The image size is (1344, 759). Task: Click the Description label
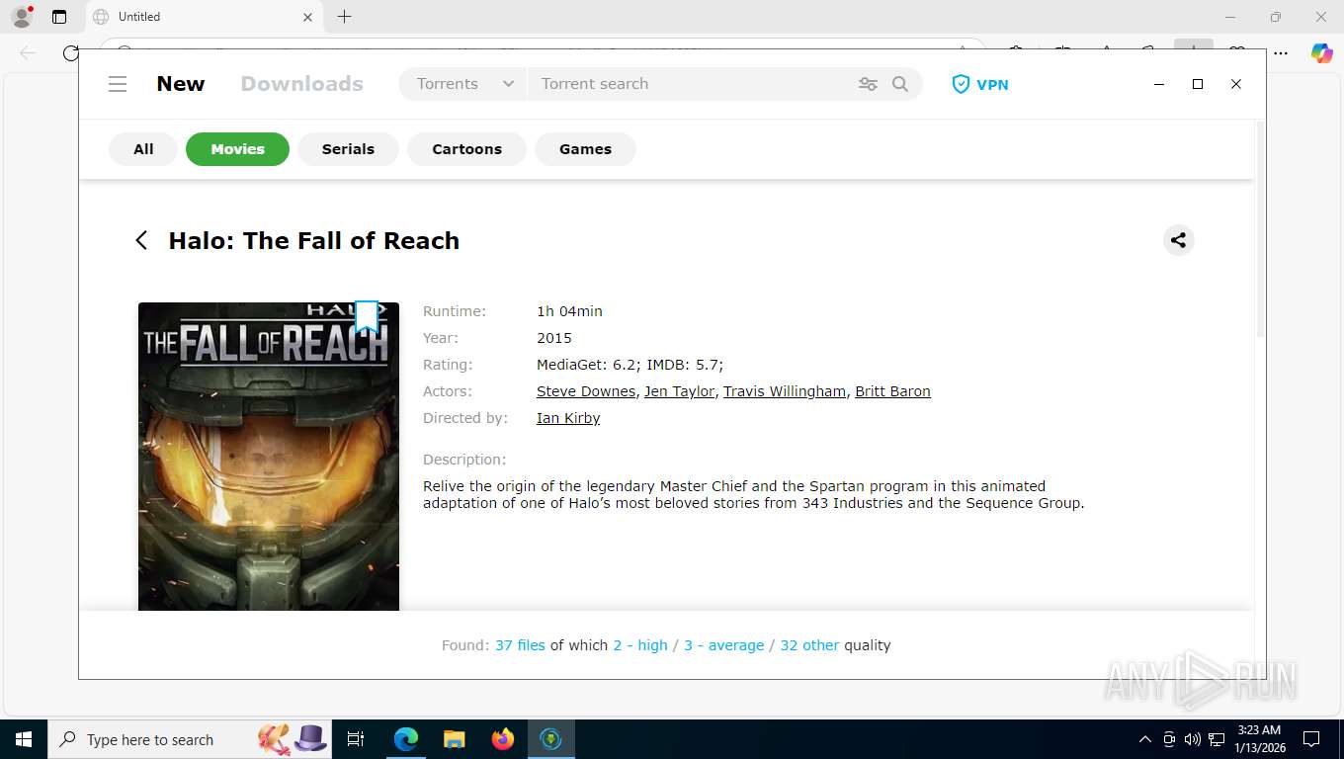(464, 460)
